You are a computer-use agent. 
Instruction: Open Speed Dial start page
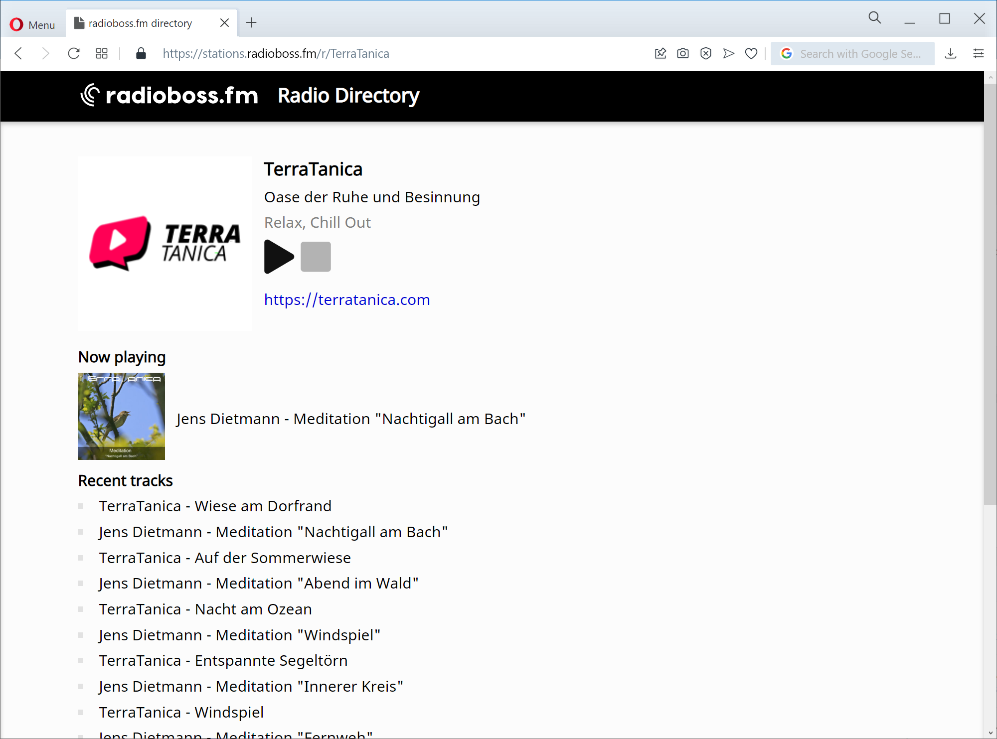point(102,53)
